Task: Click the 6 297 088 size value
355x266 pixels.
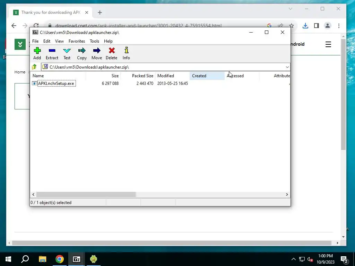Action: pyautogui.click(x=110, y=83)
